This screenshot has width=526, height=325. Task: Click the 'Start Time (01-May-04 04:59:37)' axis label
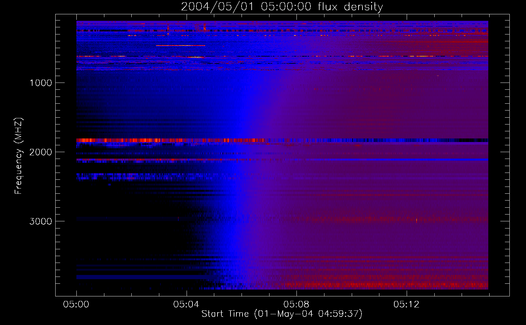click(282, 314)
